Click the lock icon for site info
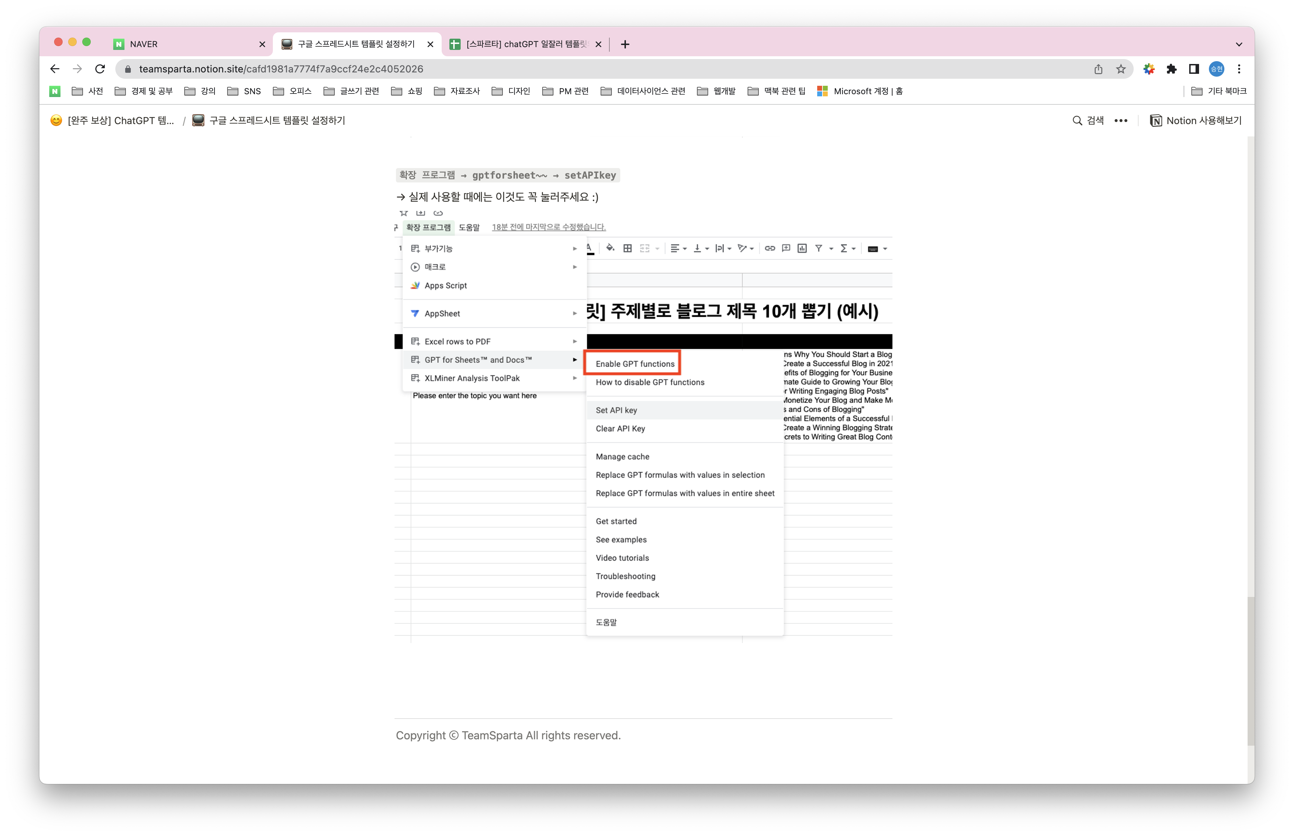Screen dimensions: 1294x836 (x=128, y=69)
